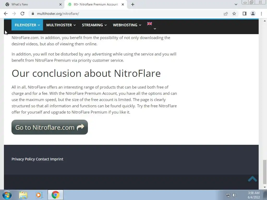Viewport: 267px width, 200px height.
Task: Open the browser side panel
Action: (x=245, y=14)
